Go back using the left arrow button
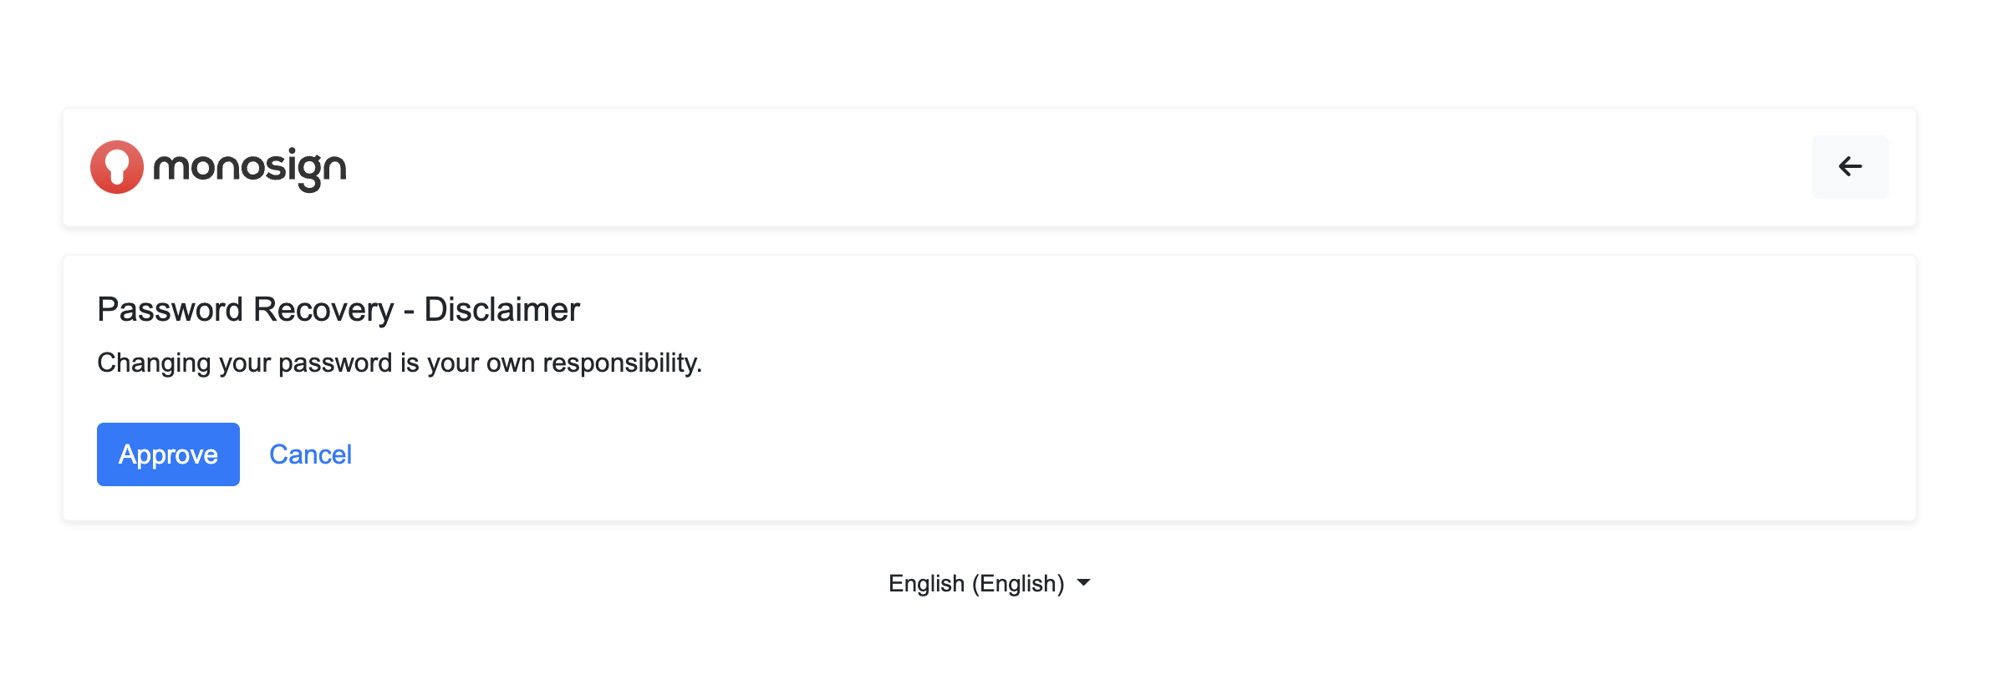This screenshot has width=2006, height=680. pyautogui.click(x=1850, y=167)
